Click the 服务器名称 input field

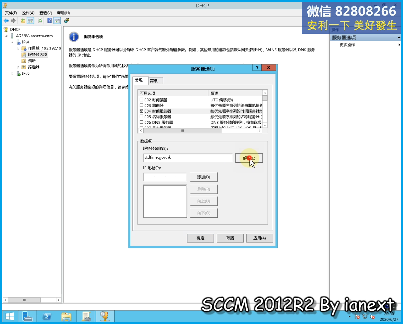188,158
